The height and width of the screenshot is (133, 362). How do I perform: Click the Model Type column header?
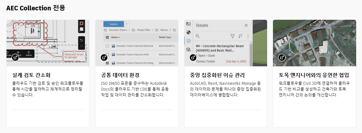(x=165, y=37)
